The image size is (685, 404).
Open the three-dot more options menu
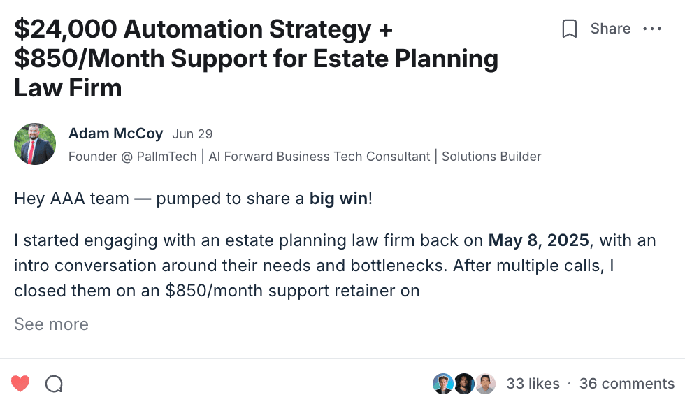[x=651, y=29]
